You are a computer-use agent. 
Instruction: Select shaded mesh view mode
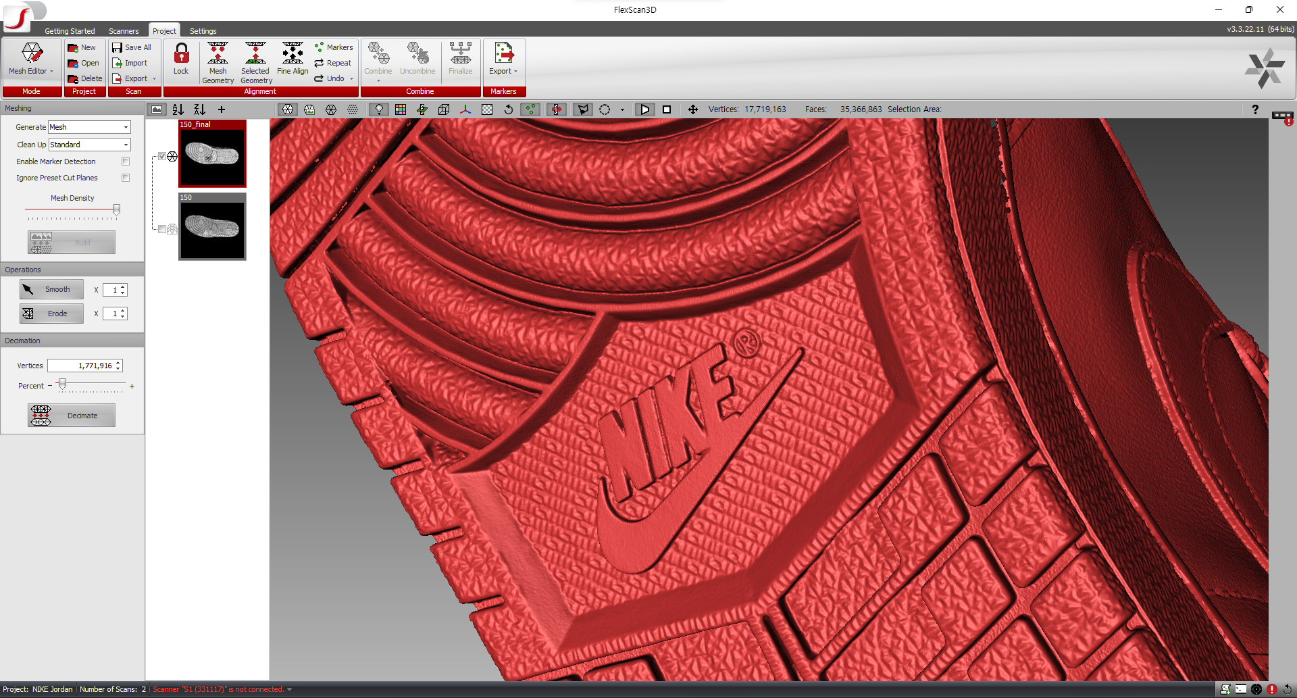click(x=288, y=109)
